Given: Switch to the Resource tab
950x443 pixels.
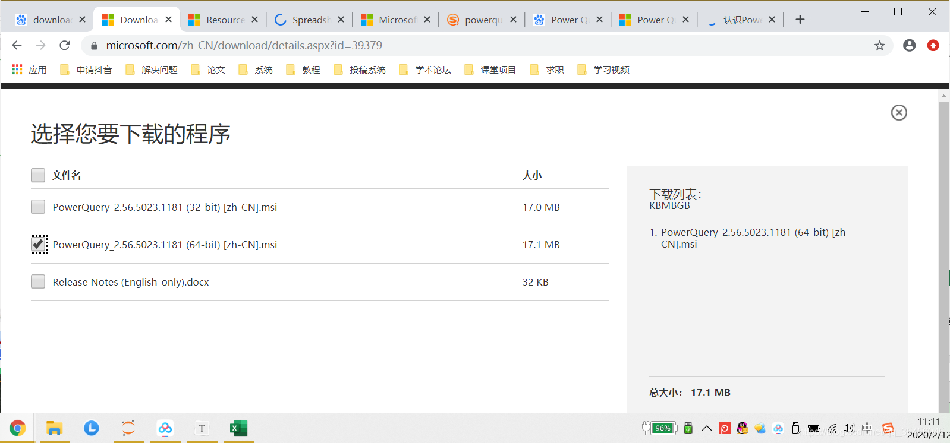Looking at the screenshot, I should tap(223, 20).
